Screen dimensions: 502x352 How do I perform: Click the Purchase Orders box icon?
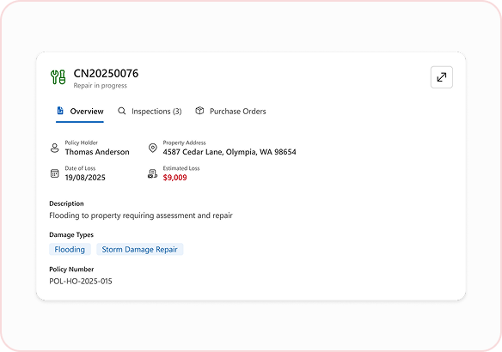(x=199, y=111)
